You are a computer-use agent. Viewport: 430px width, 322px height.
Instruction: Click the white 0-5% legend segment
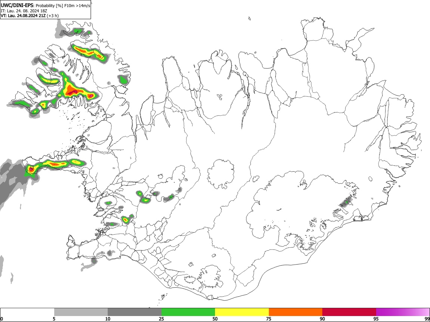coord(27,312)
